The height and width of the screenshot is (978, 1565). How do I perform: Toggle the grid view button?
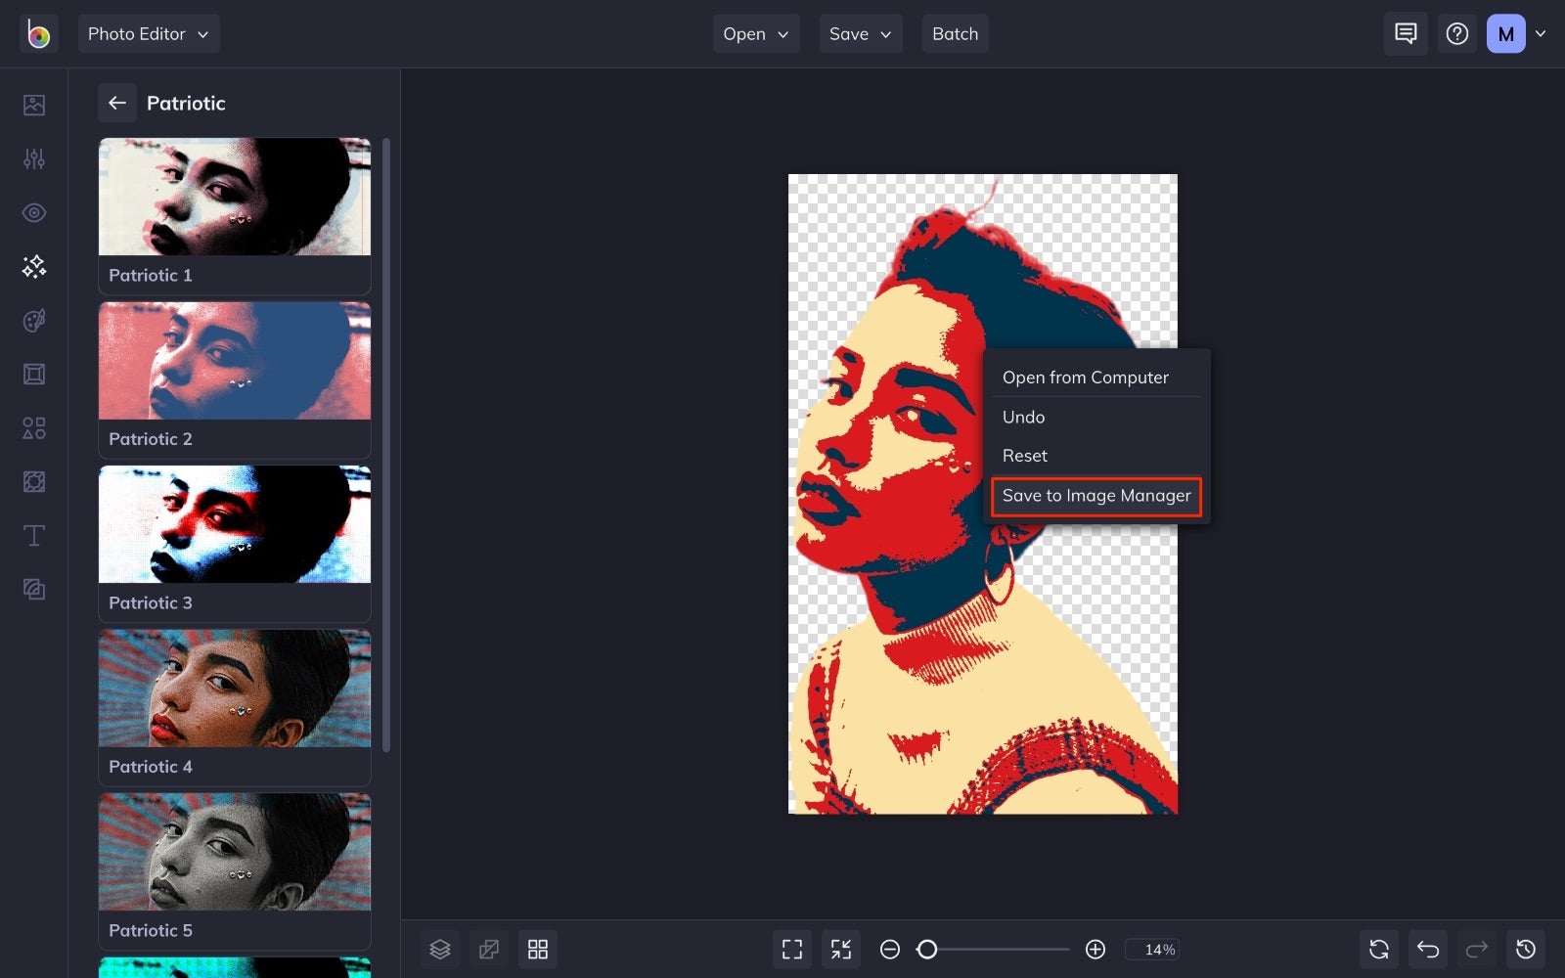(x=538, y=949)
